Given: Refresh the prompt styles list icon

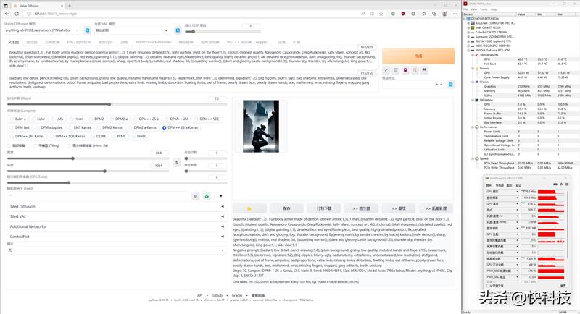Looking at the screenshot, I should 450,85.
